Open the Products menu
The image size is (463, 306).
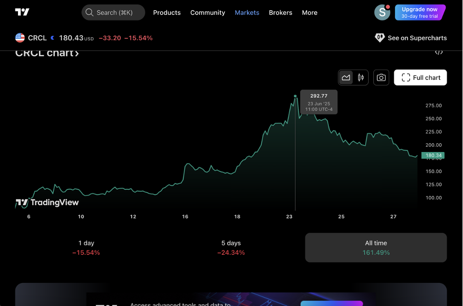click(167, 13)
